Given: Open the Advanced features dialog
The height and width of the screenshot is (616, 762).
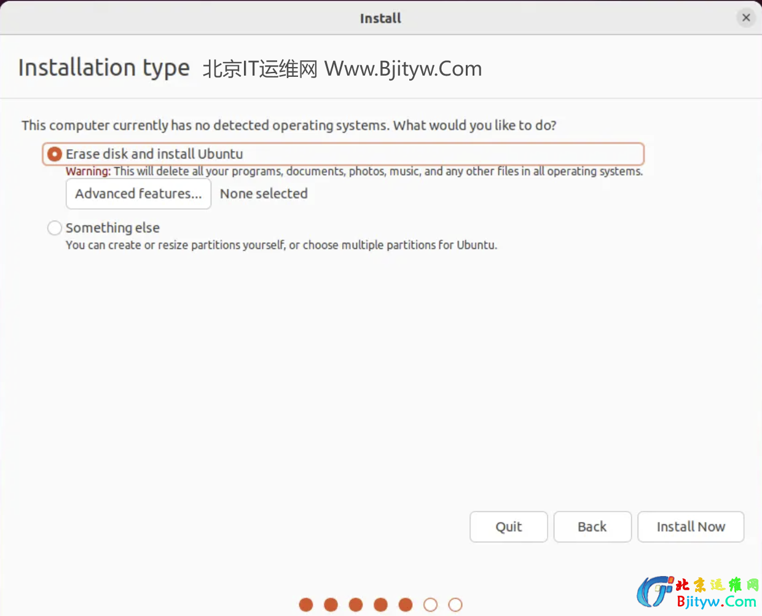Looking at the screenshot, I should 138,194.
